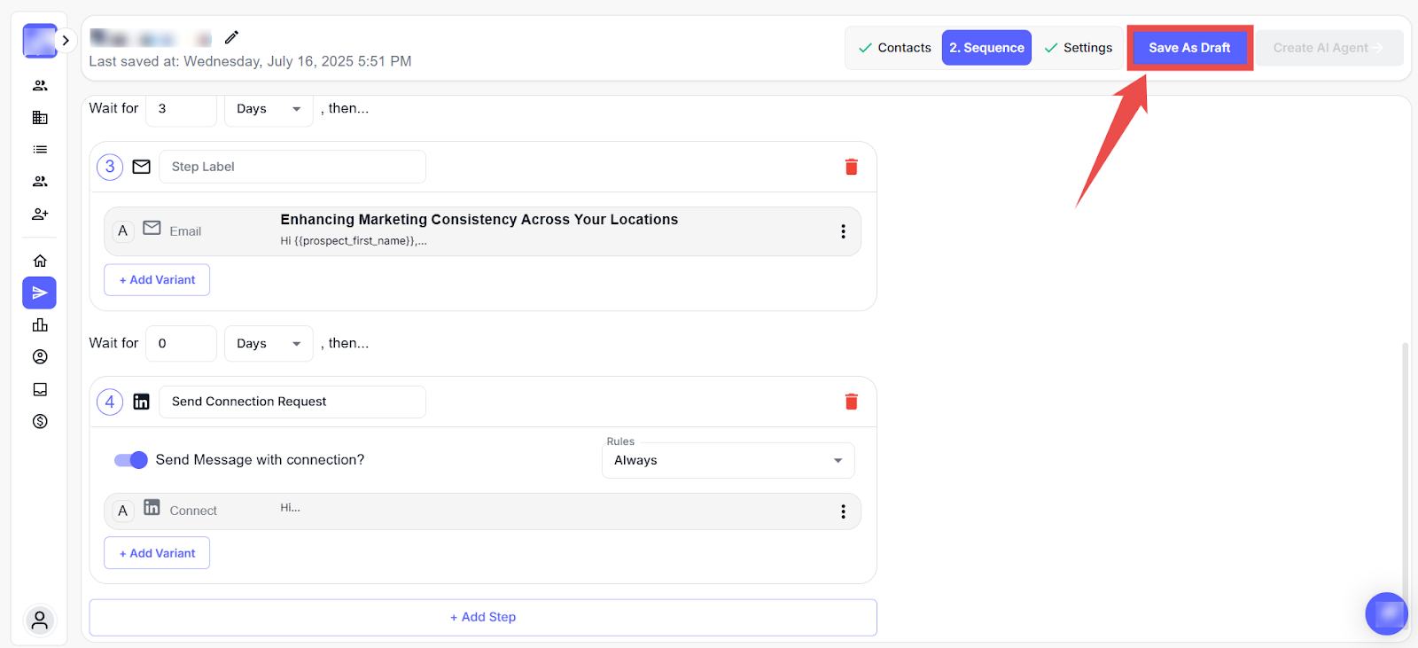Click the Step Label field in step 3
This screenshot has width=1418, height=648.
pyautogui.click(x=292, y=167)
